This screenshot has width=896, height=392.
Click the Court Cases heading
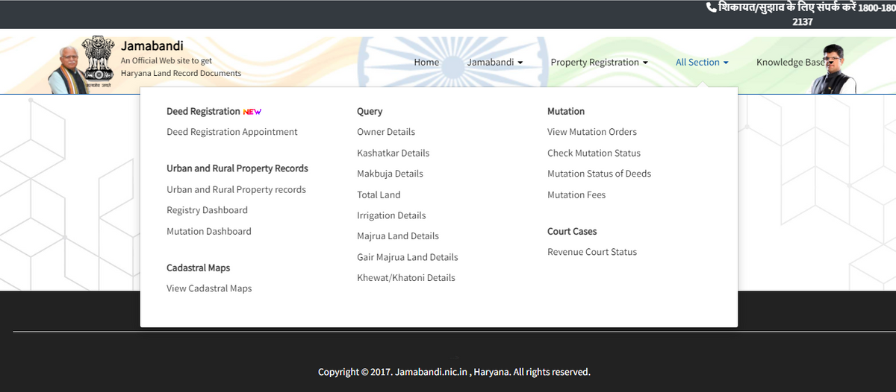click(572, 231)
